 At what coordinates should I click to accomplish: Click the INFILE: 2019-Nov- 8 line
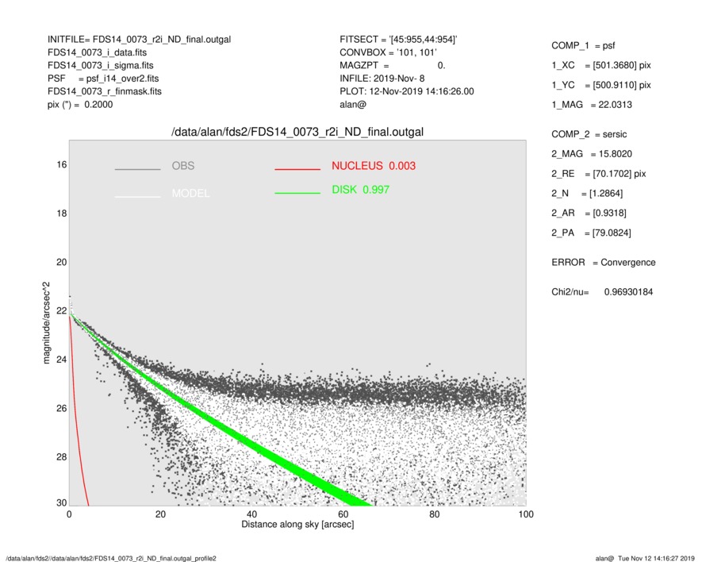pos(382,79)
